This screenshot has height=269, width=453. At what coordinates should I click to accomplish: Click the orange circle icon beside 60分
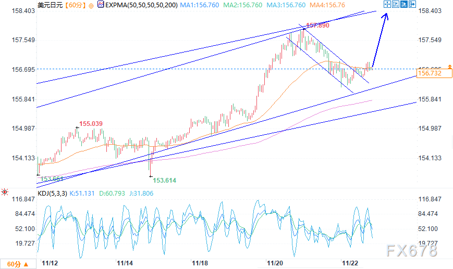point(92,5)
